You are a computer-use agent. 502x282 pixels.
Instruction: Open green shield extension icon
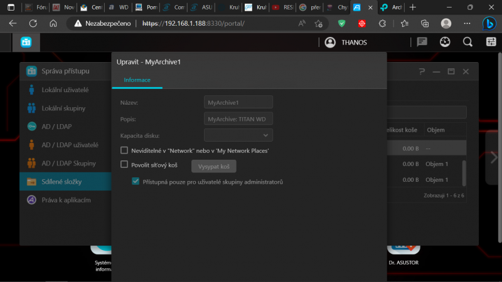pyautogui.click(x=341, y=23)
